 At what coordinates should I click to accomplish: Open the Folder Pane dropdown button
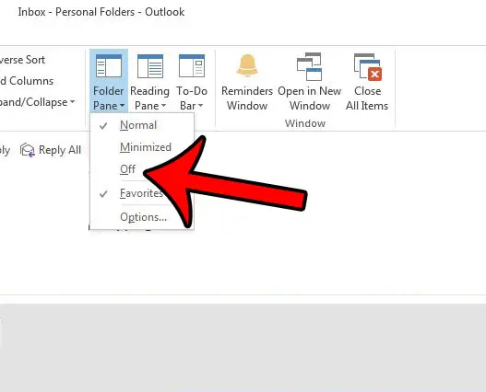(x=109, y=81)
